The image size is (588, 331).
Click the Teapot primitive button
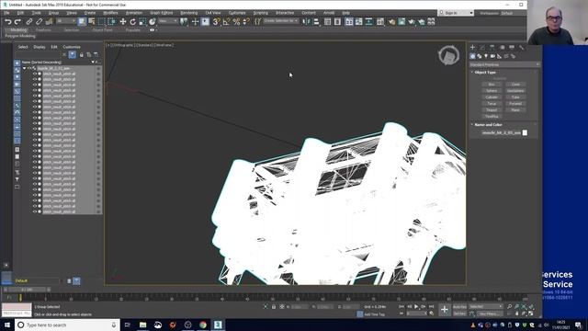click(x=492, y=110)
